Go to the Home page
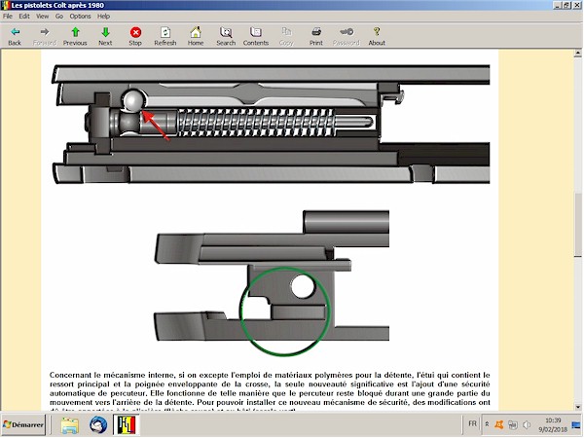 (x=196, y=36)
